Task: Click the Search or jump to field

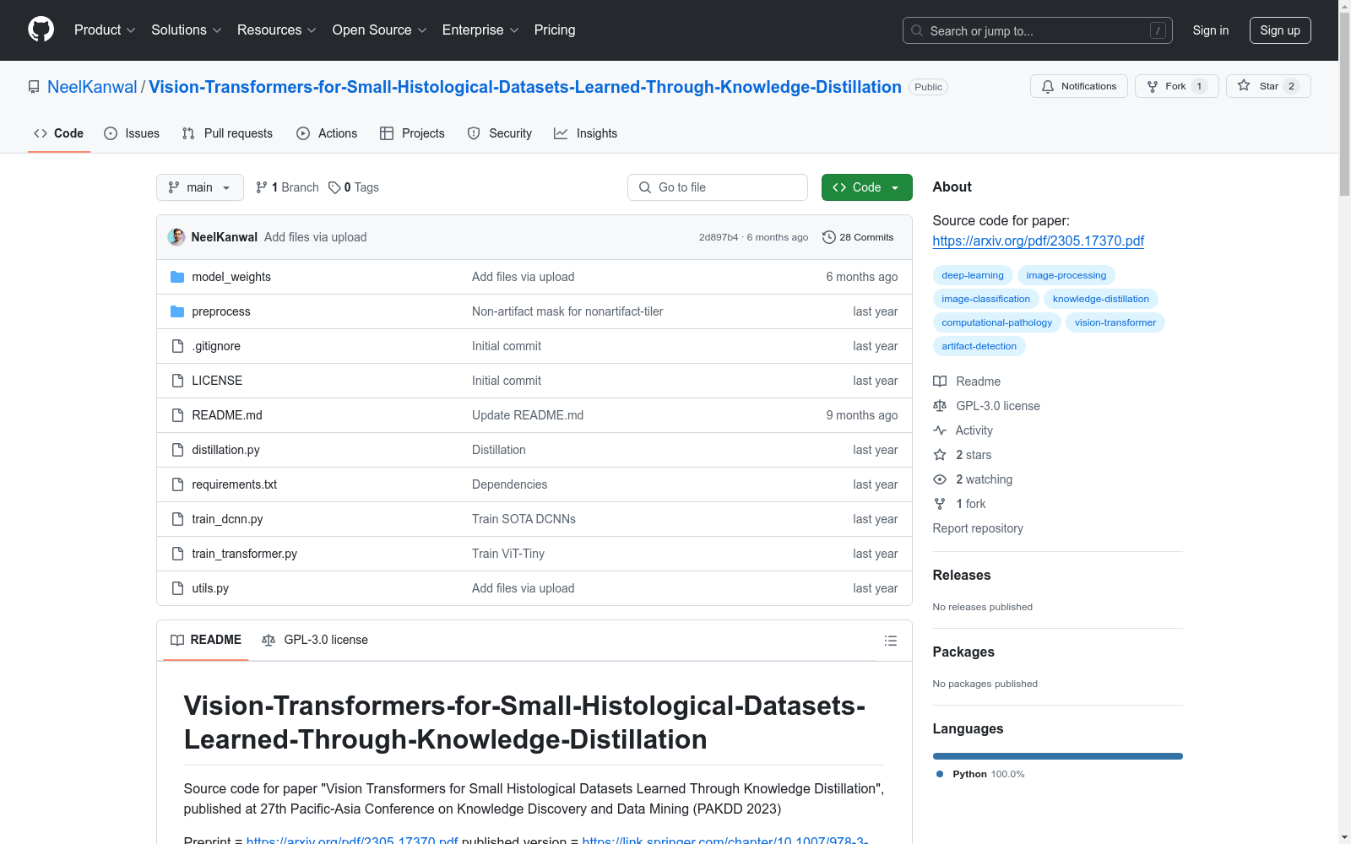Action: (1038, 30)
